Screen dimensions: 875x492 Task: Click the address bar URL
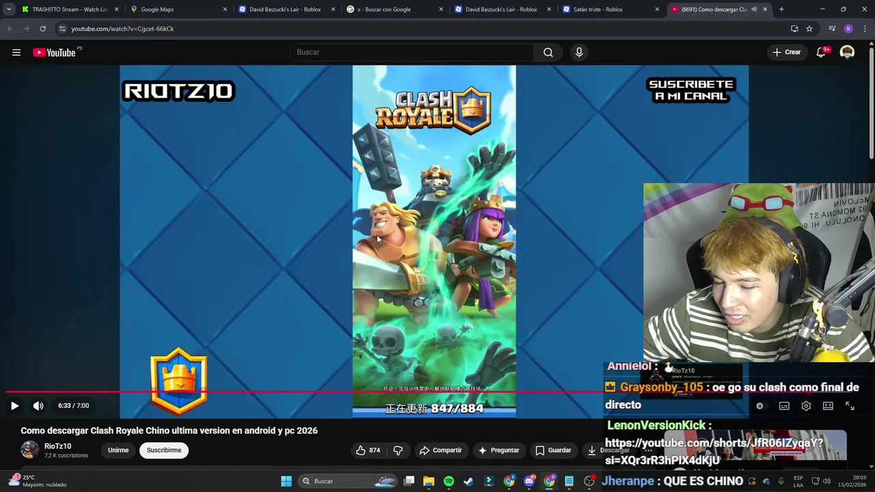point(122,29)
